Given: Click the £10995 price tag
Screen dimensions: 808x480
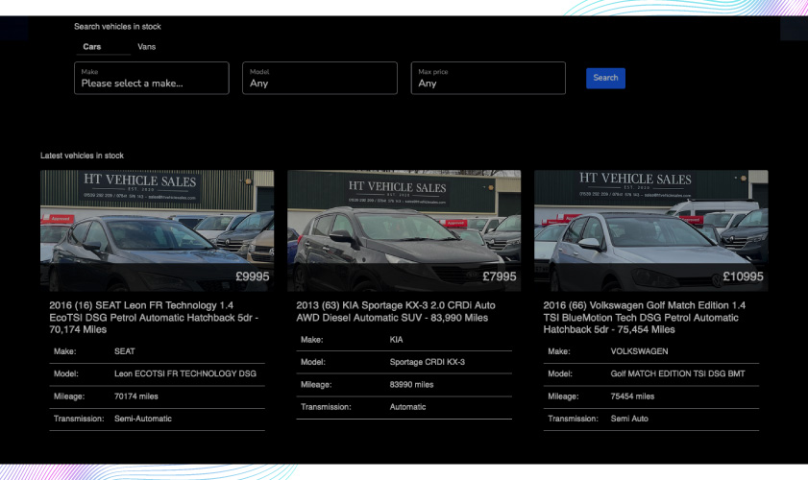Looking at the screenshot, I should (743, 276).
